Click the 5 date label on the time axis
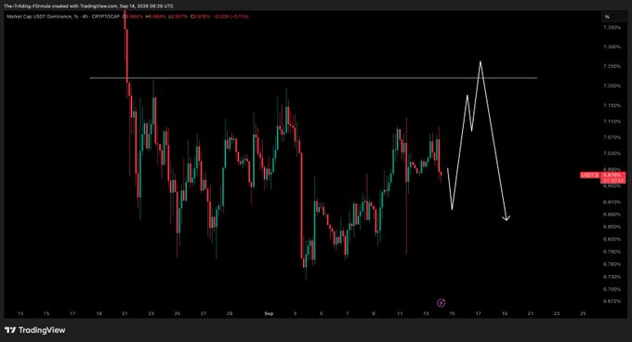632x342 pixels. tap(322, 313)
